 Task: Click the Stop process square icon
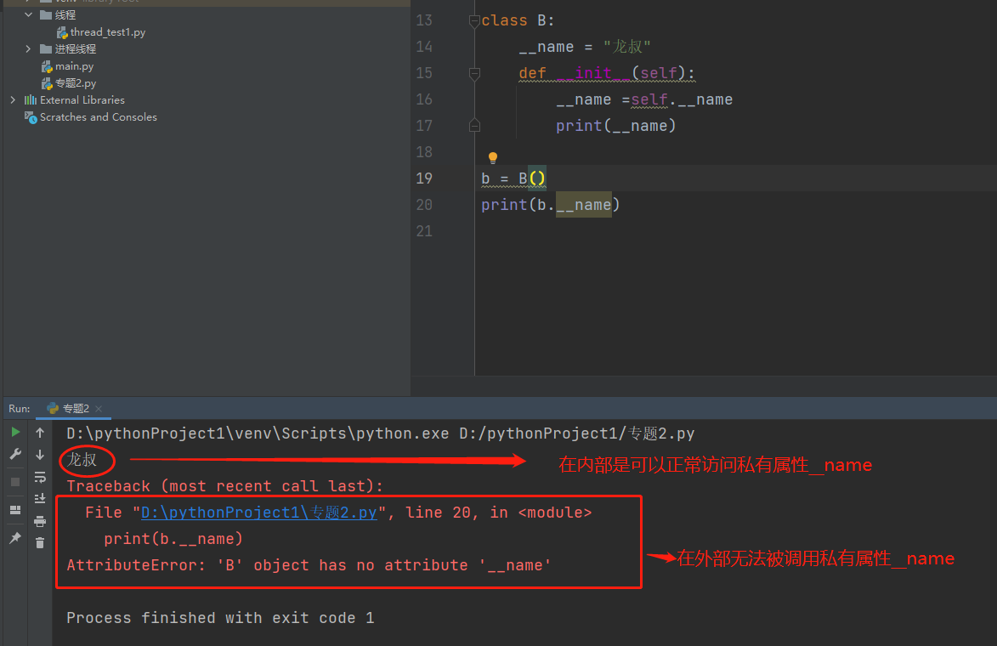click(15, 482)
